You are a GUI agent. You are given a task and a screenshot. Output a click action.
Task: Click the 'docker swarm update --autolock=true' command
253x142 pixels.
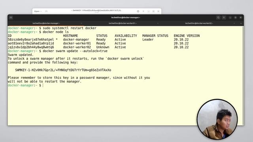(75, 51)
